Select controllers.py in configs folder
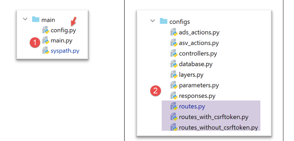 [x=198, y=54]
